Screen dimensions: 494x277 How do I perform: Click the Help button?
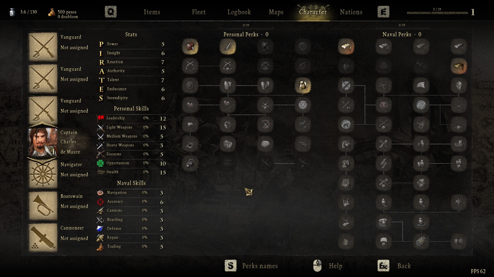(328, 266)
